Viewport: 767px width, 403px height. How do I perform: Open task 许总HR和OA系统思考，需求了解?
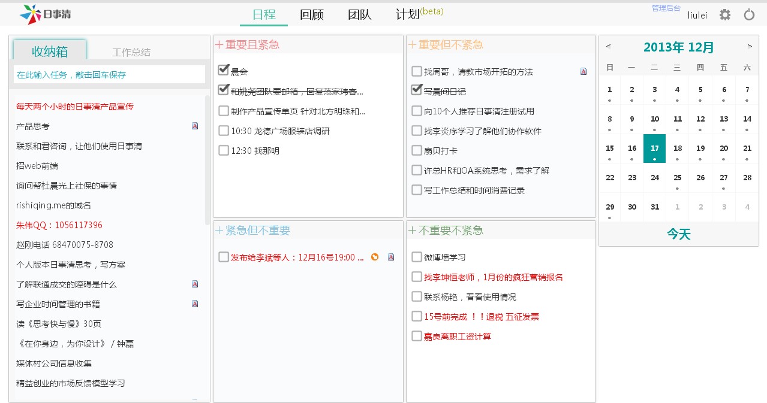[x=486, y=170]
